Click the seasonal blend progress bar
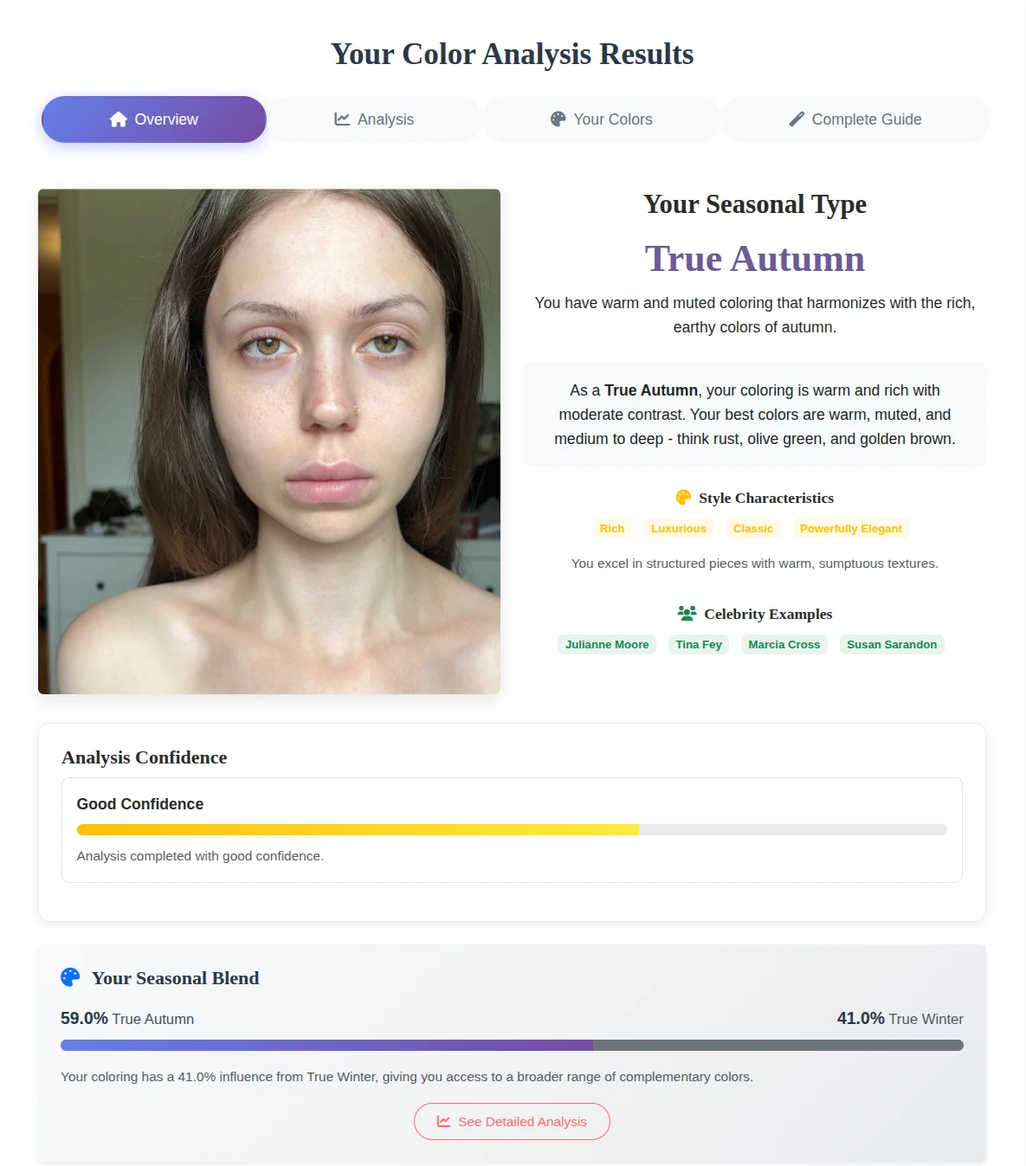The width and height of the screenshot is (1026, 1166). point(512,1045)
